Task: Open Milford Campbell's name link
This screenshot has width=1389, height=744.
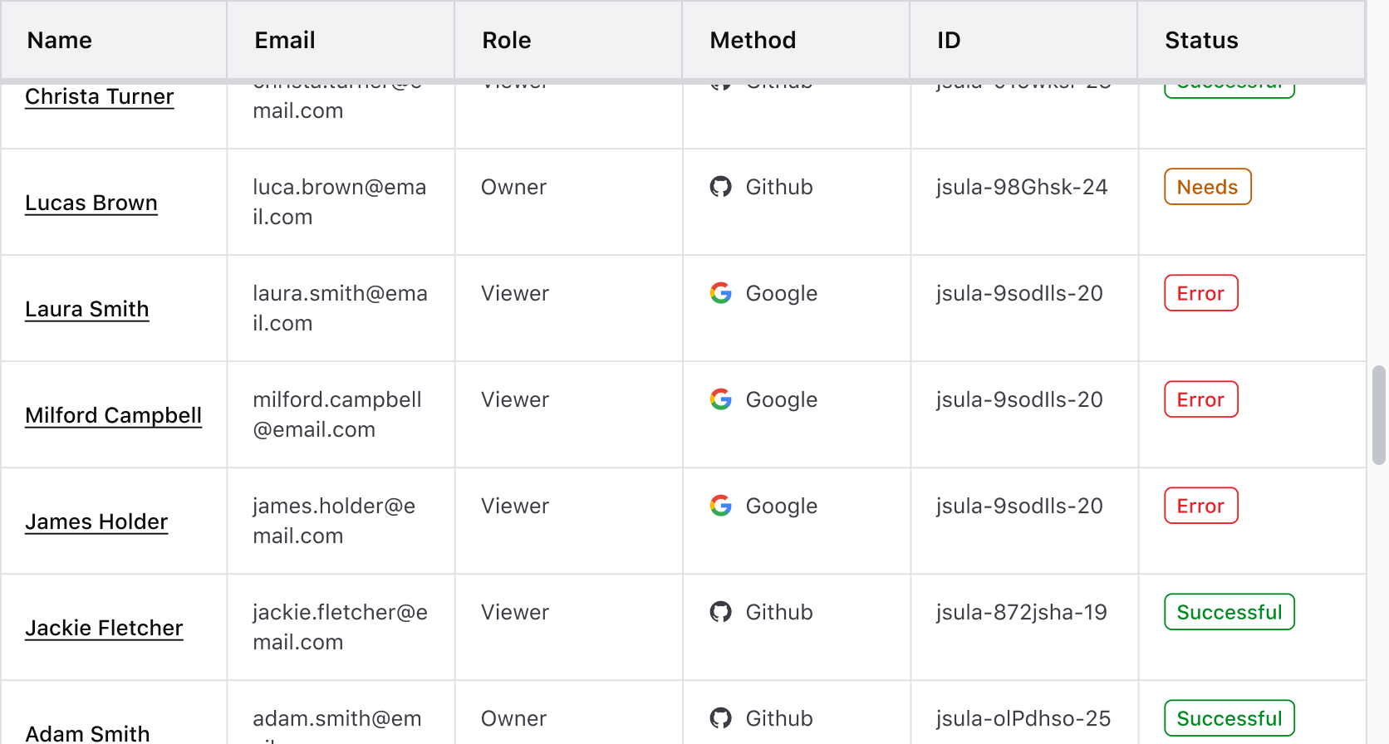Action: click(x=113, y=416)
